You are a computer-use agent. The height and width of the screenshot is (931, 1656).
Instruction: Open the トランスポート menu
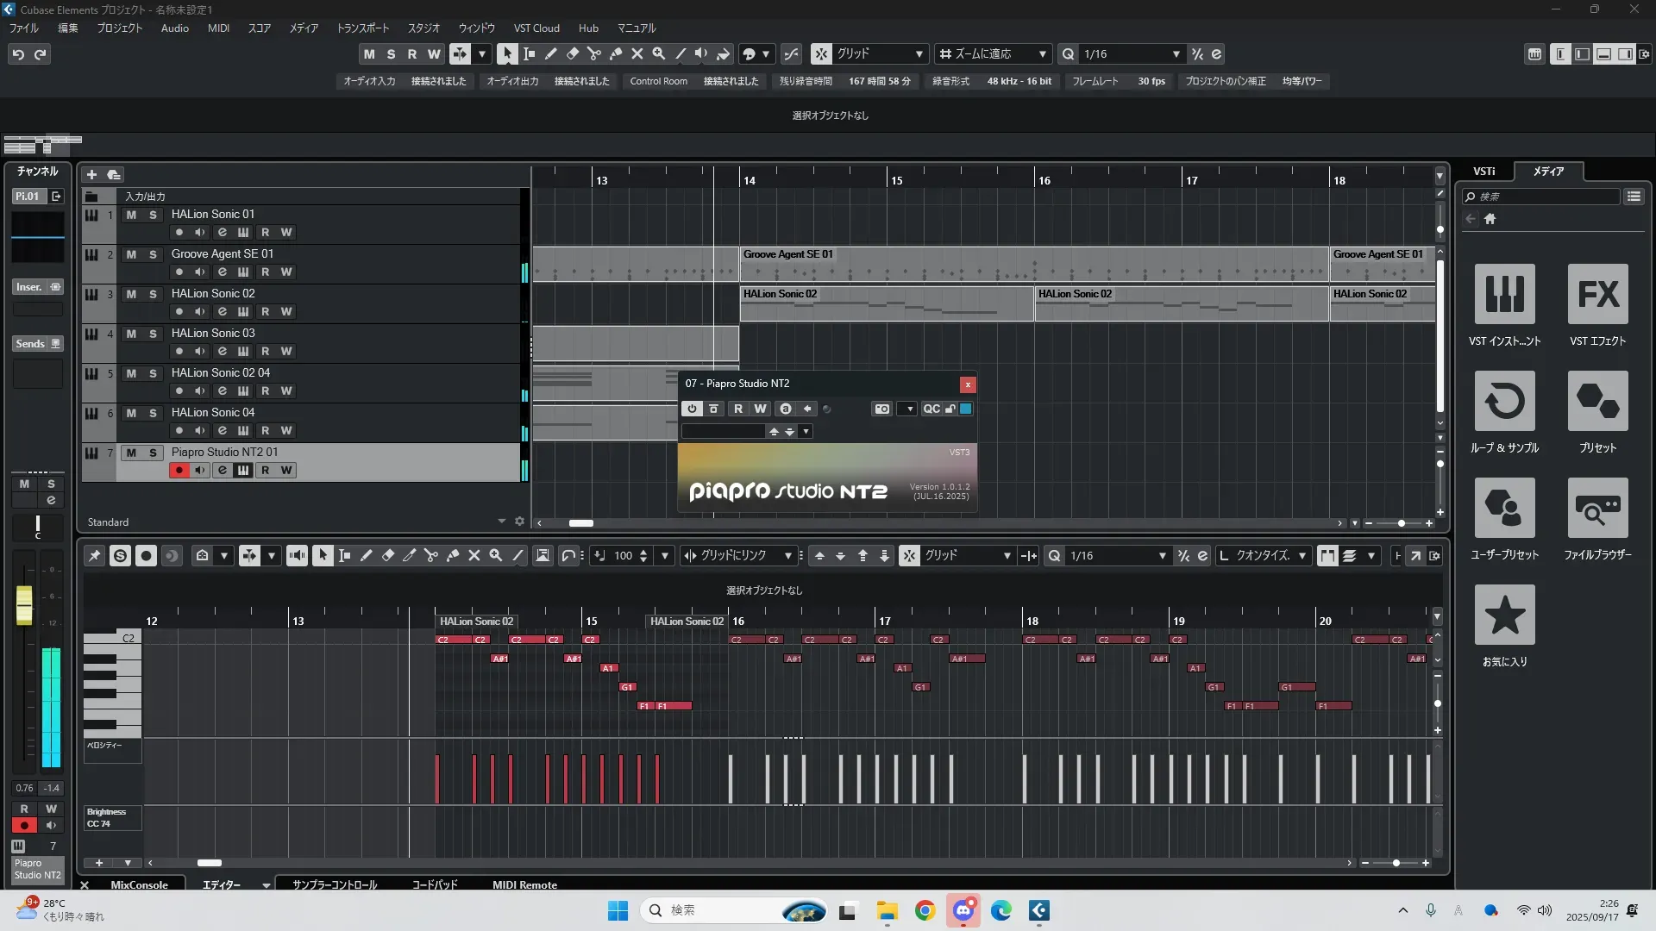[x=362, y=28]
